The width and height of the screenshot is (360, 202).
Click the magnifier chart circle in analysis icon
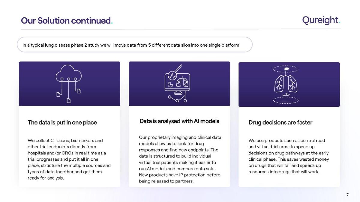172,76
